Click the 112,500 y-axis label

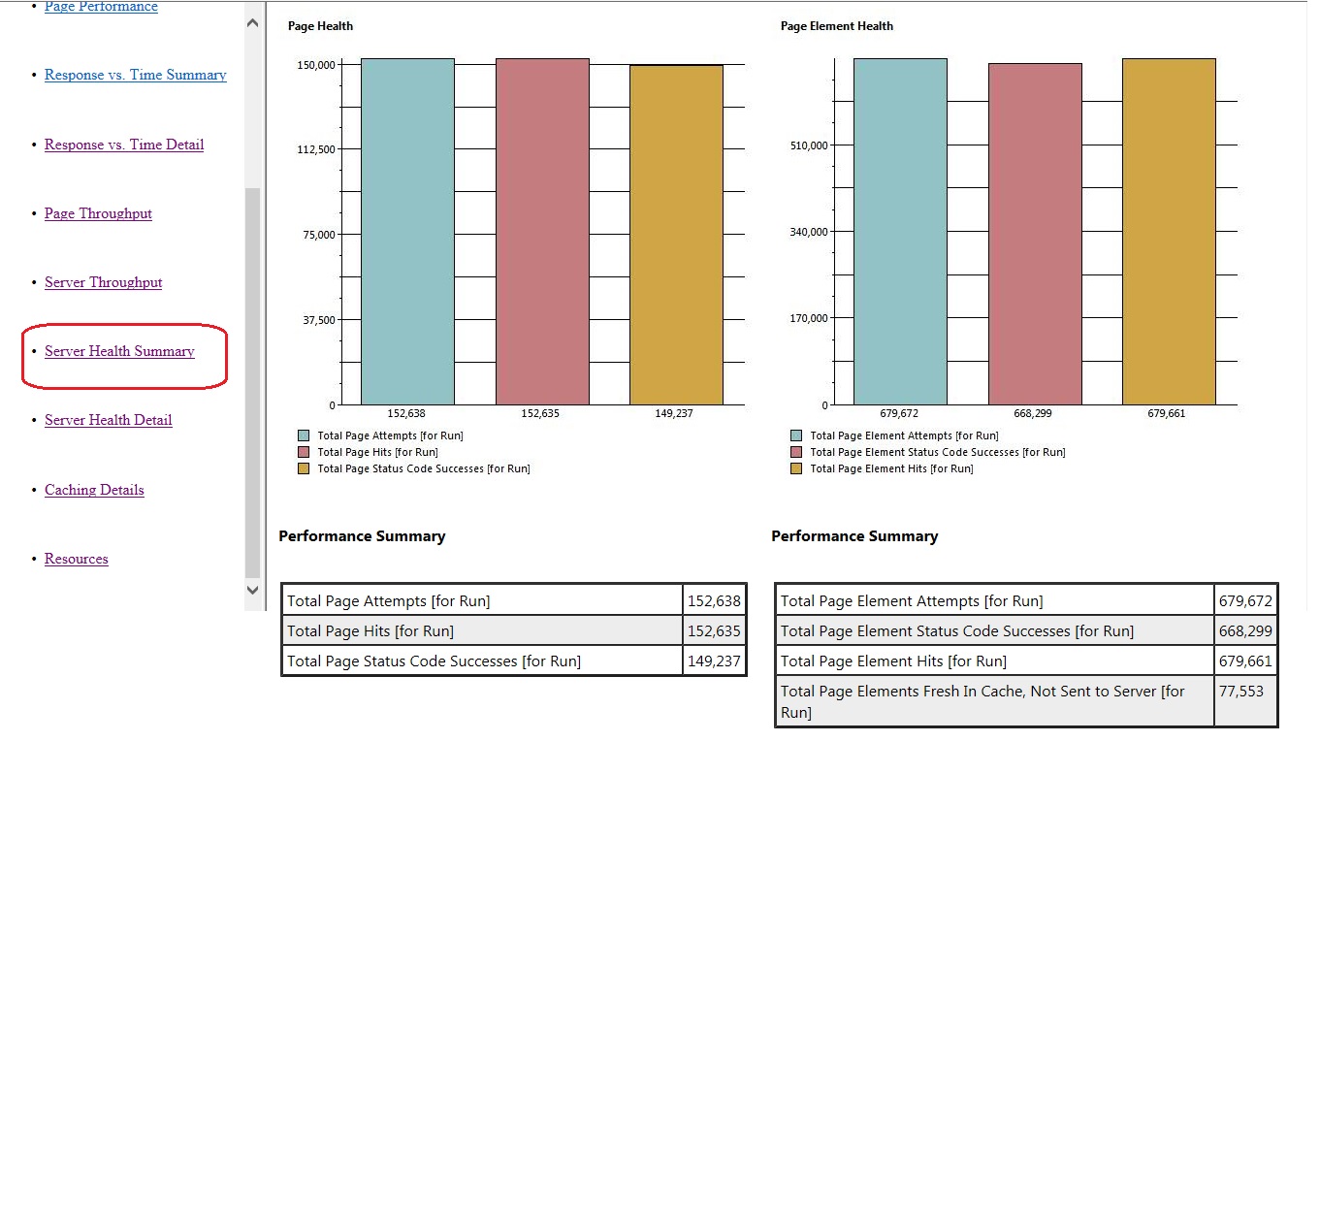pos(316,149)
